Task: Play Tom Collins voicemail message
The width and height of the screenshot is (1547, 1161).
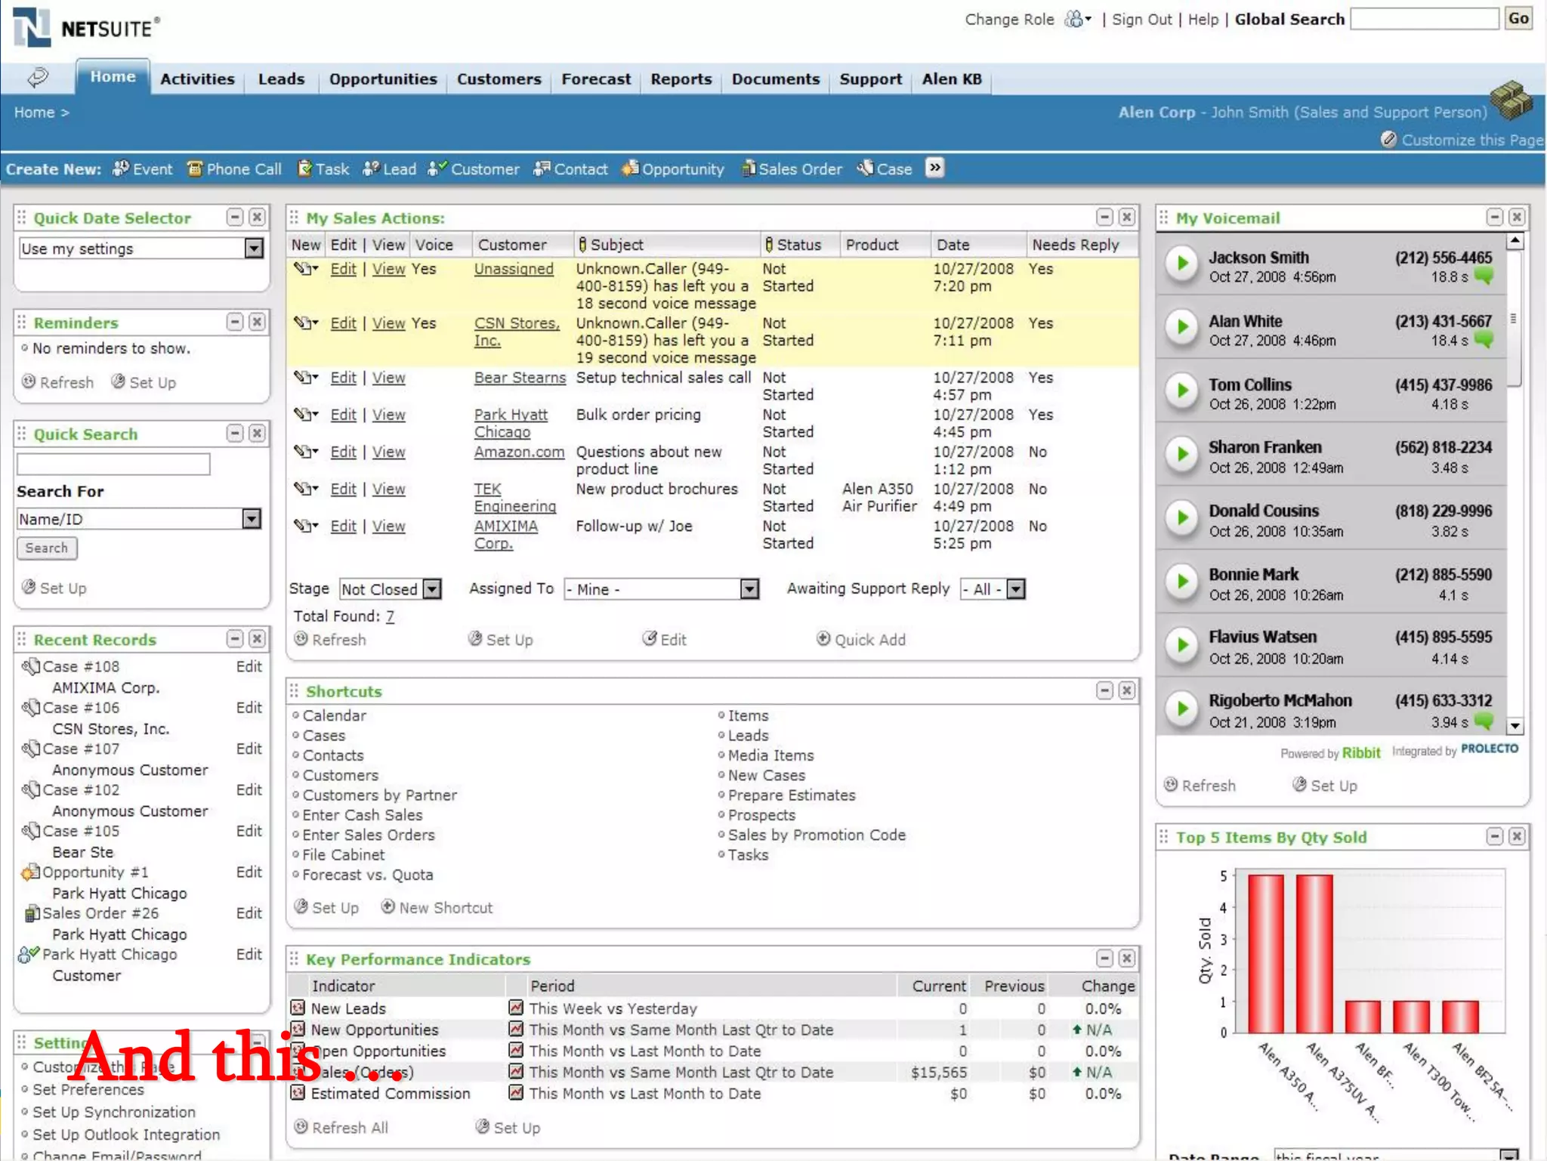Action: (x=1181, y=391)
